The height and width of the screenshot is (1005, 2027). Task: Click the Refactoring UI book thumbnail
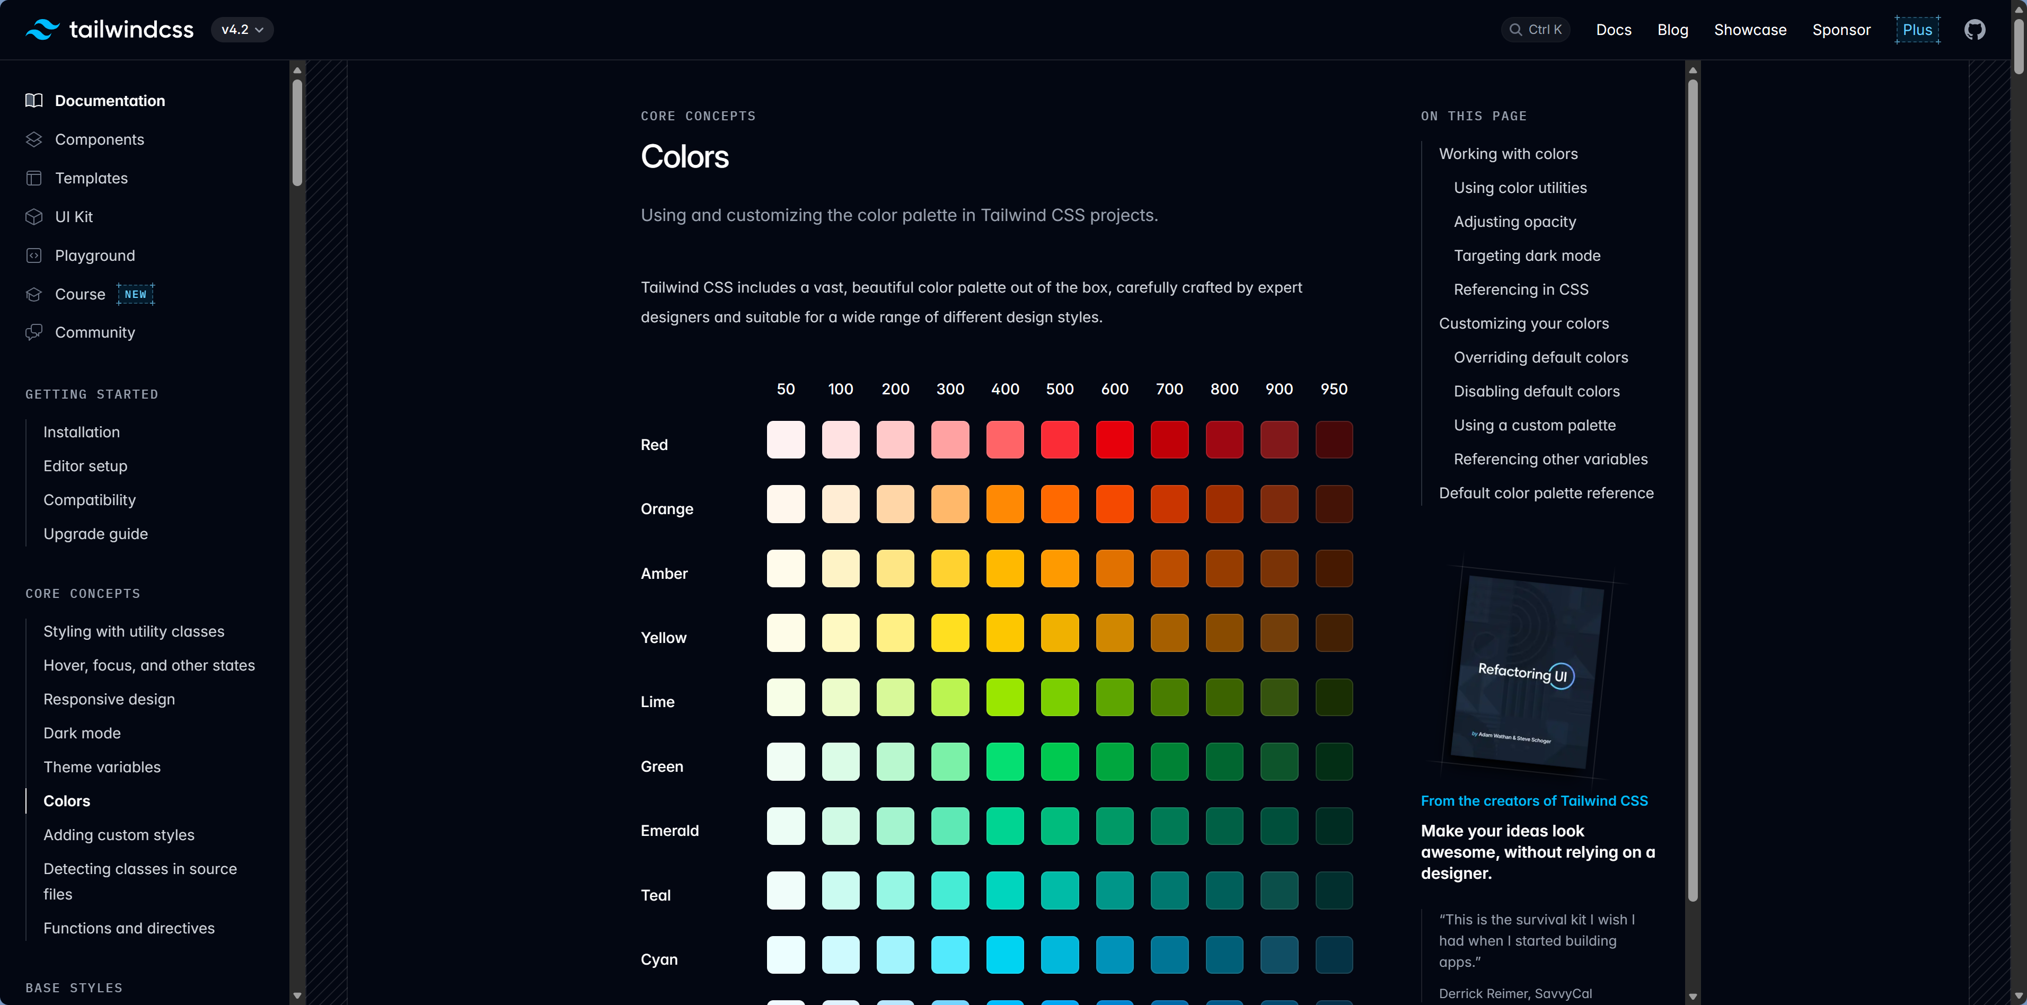[1526, 673]
